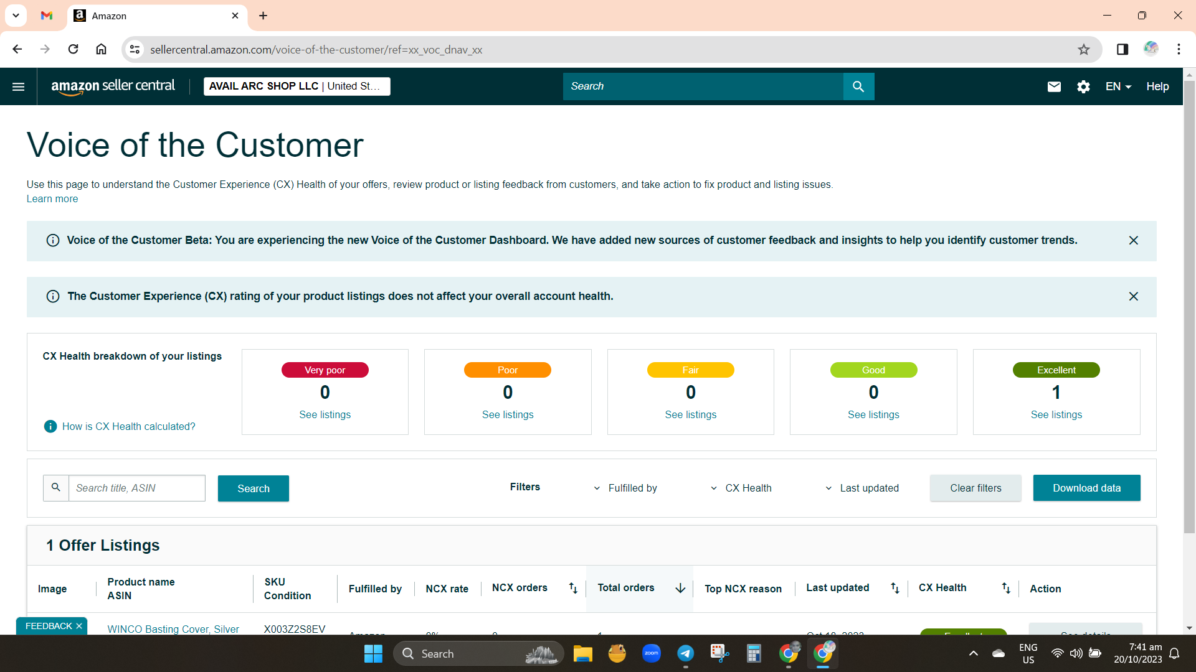Dismiss the Voice of the Customer Beta banner
Screen dimensions: 1196x672
click(x=1133, y=240)
